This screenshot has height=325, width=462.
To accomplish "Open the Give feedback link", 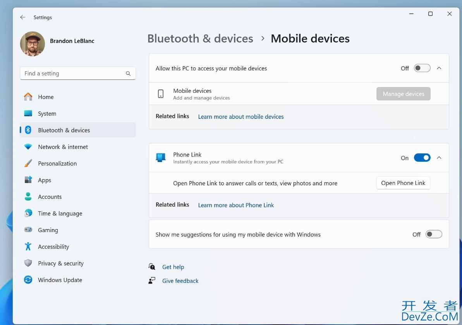I will (x=180, y=281).
